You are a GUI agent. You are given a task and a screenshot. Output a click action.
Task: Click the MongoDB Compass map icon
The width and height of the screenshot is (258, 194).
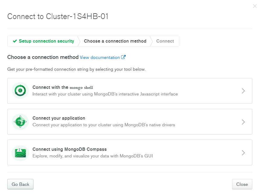click(20, 153)
